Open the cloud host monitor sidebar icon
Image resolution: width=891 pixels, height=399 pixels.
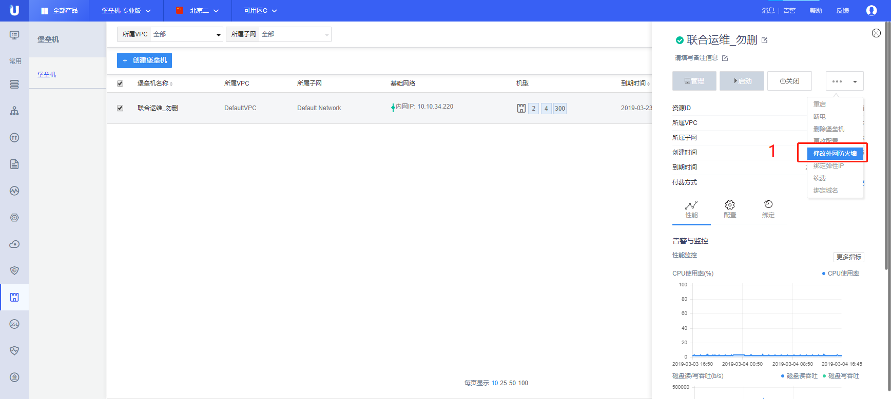(14, 35)
